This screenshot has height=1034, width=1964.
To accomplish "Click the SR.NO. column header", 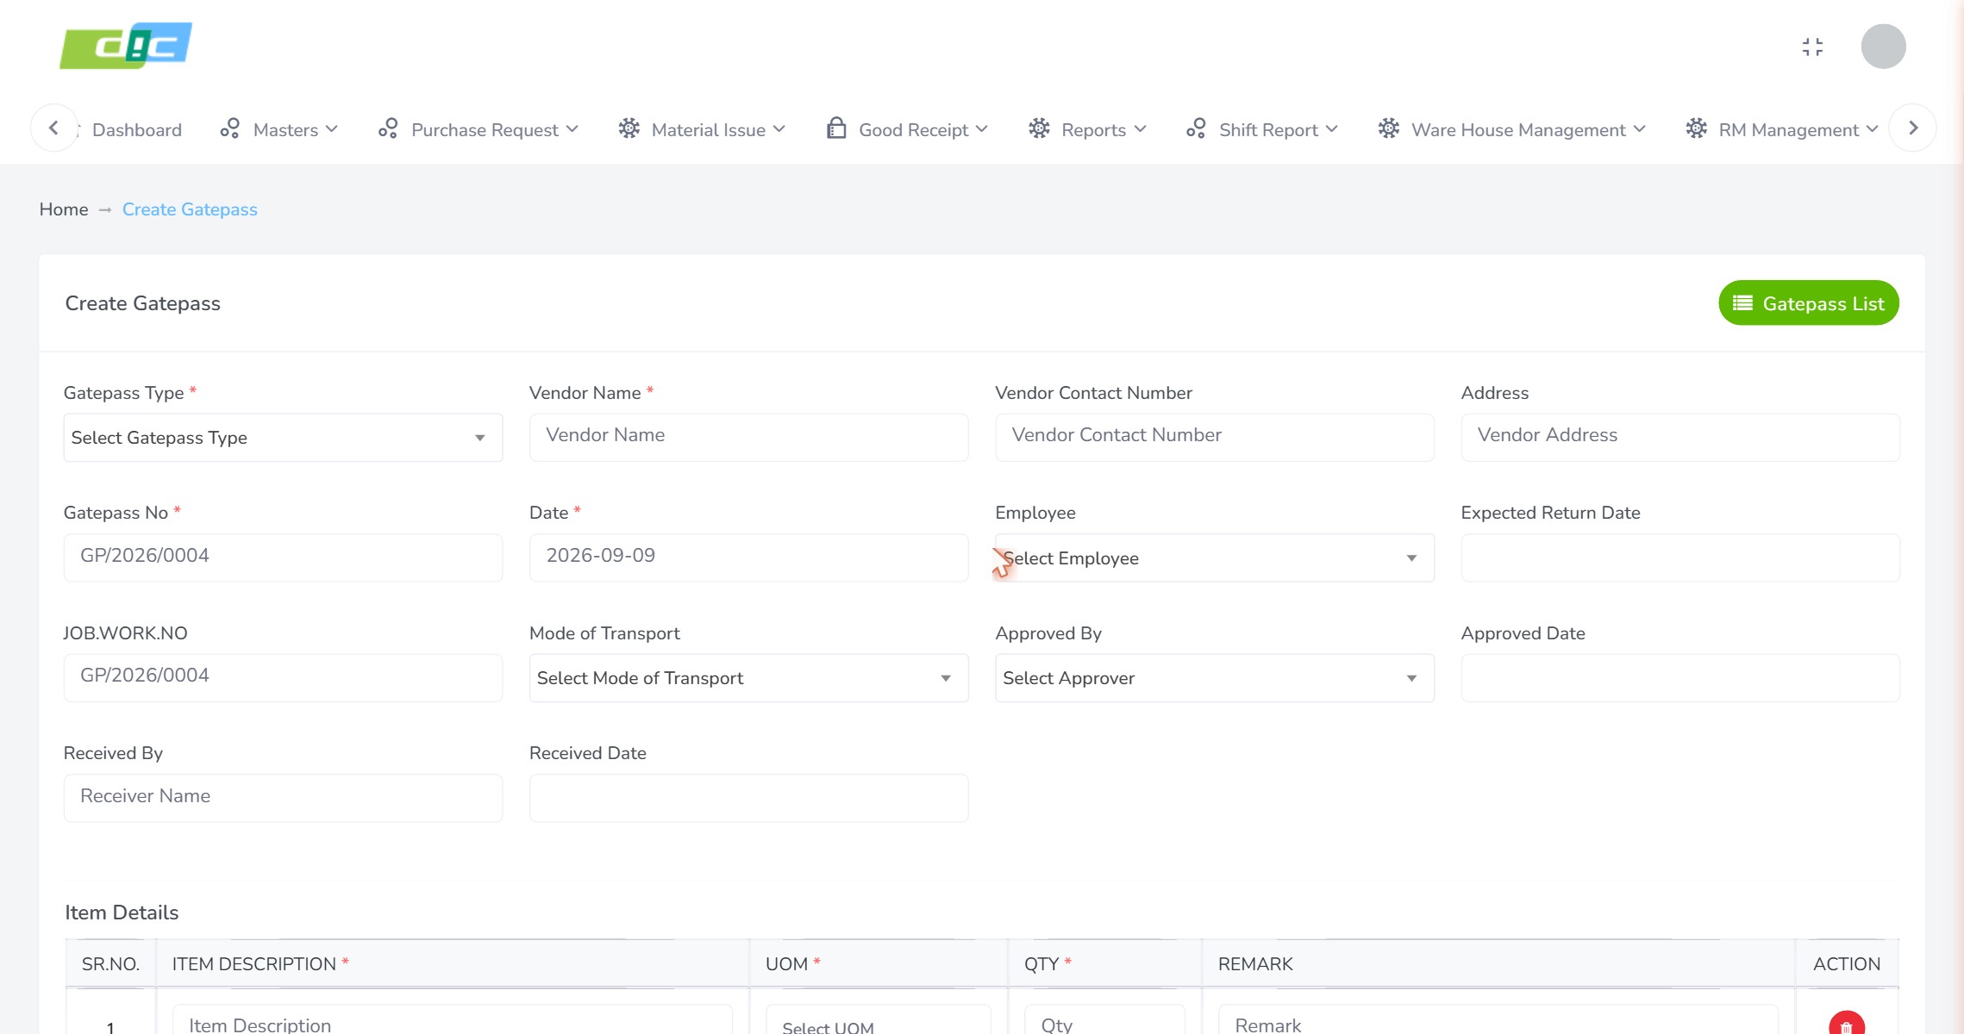I will [110, 964].
